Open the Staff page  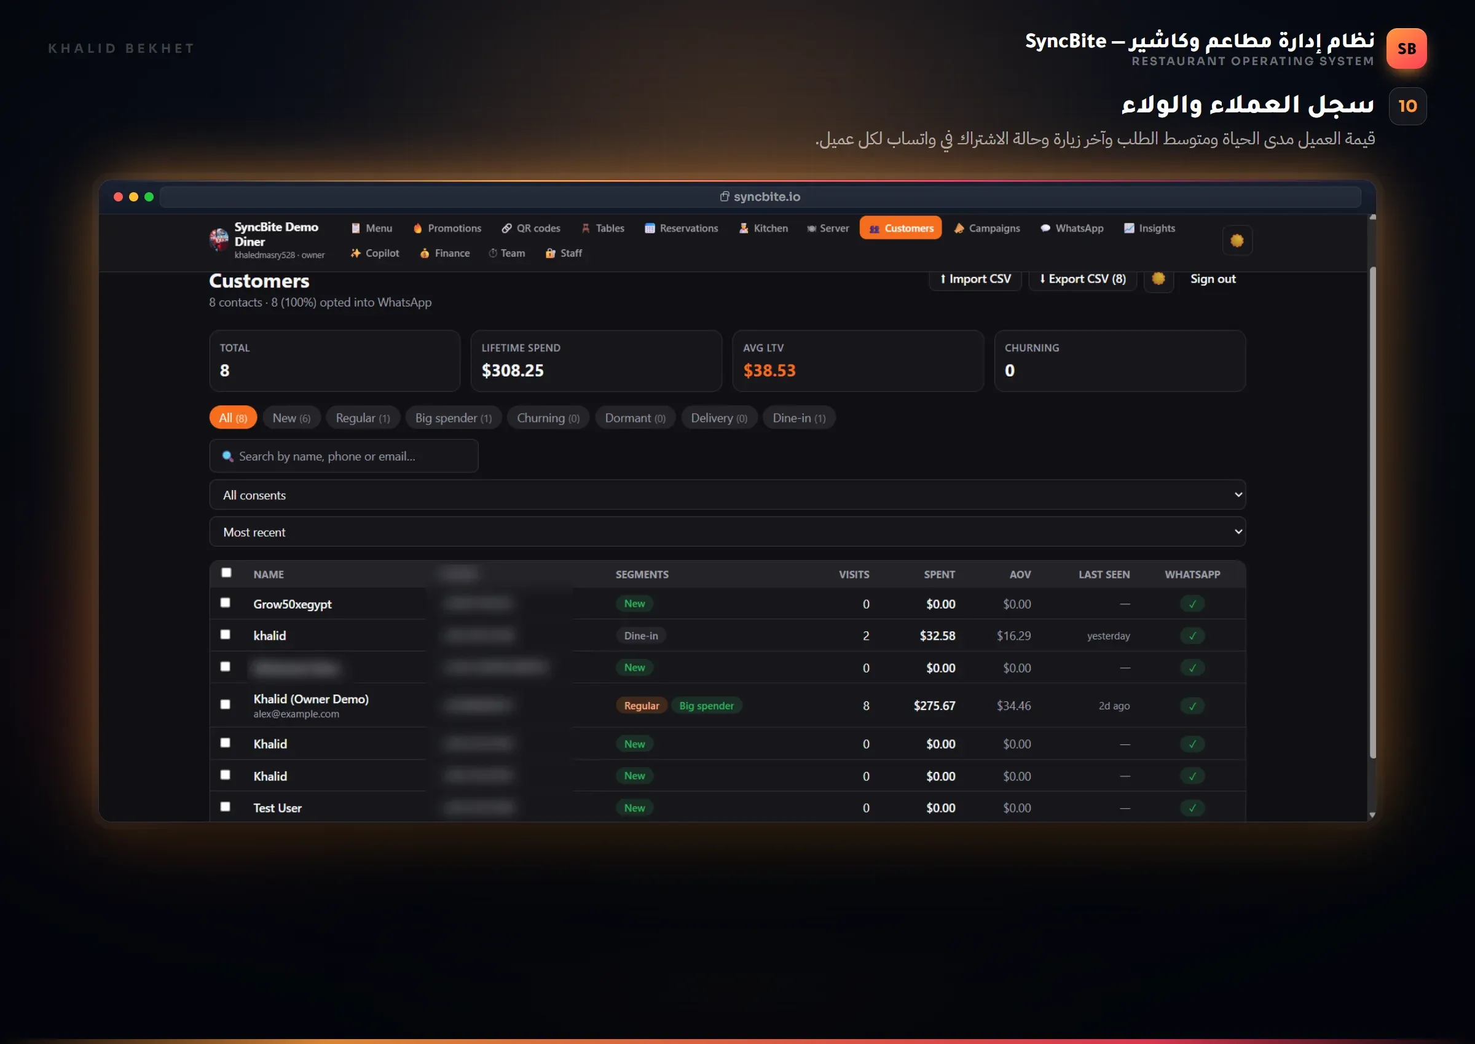pos(564,253)
